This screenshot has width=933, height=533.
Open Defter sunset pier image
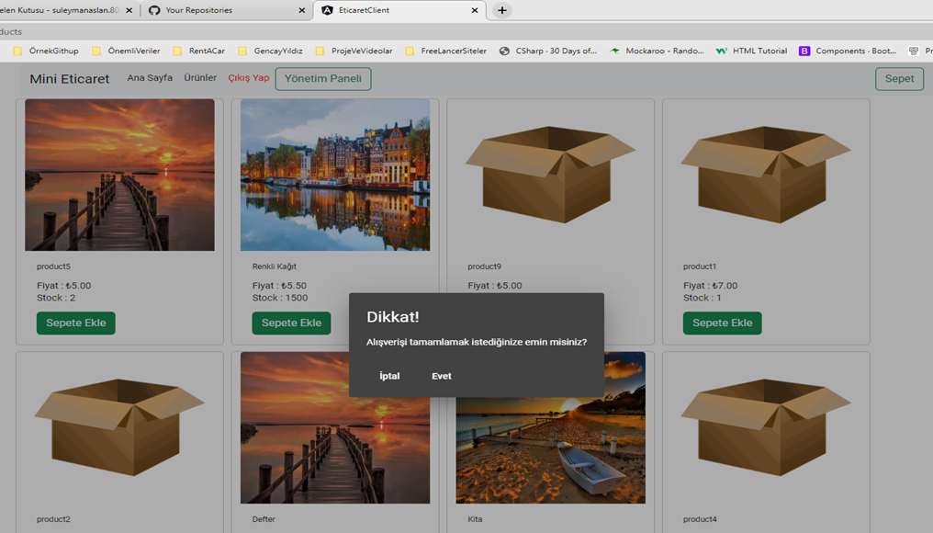coord(335,427)
